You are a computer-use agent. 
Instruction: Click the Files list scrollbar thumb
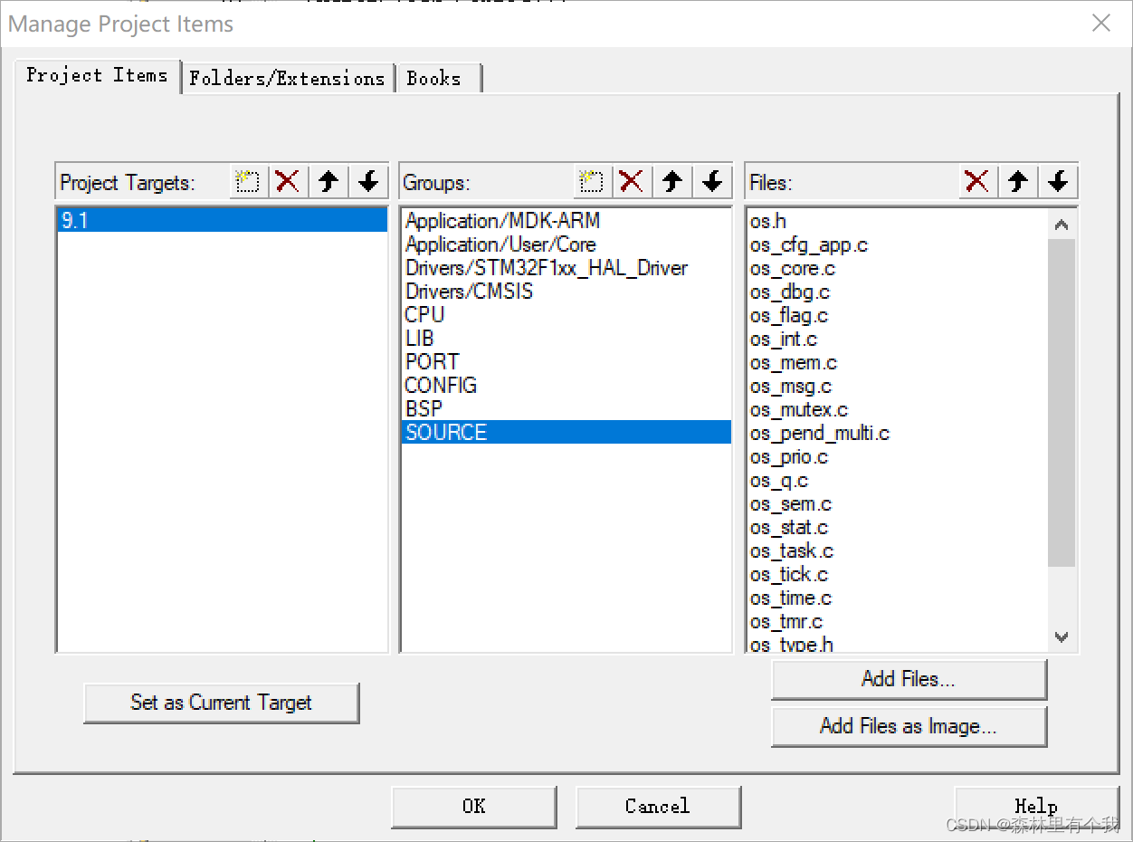click(x=1062, y=403)
